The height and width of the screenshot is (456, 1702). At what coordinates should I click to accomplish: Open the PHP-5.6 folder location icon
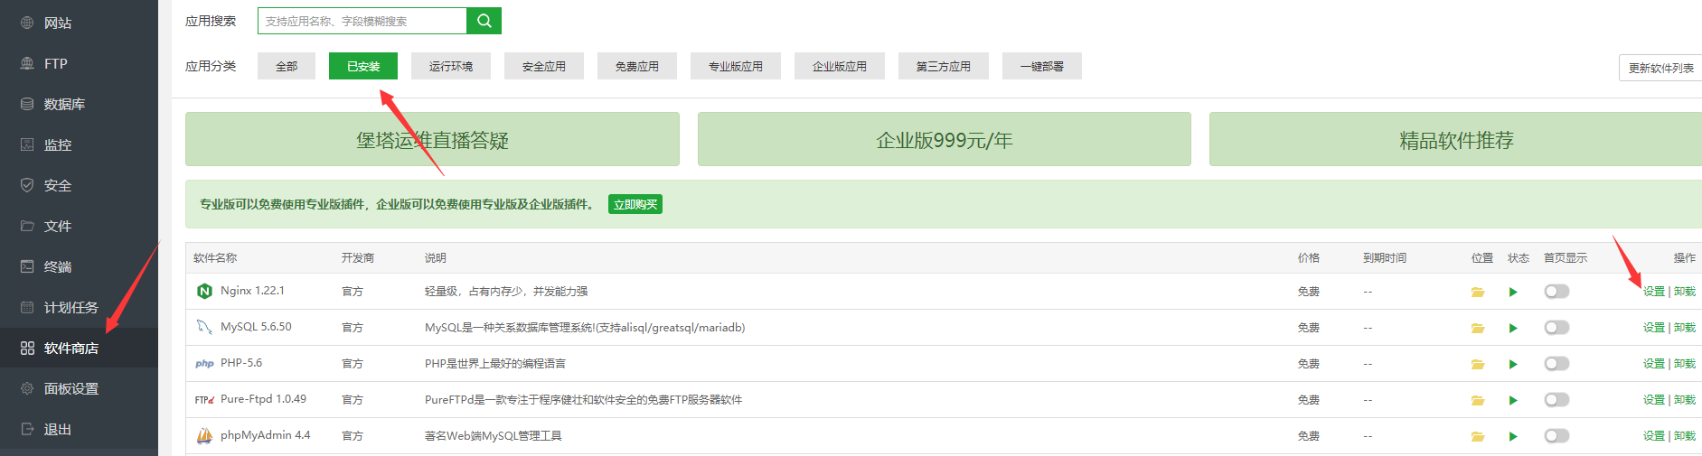coord(1478,364)
